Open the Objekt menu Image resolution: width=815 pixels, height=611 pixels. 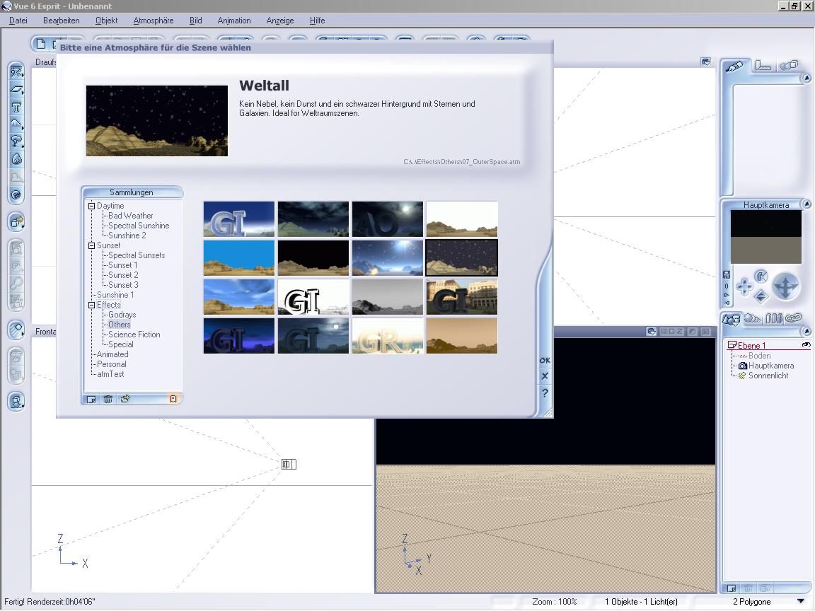point(107,21)
